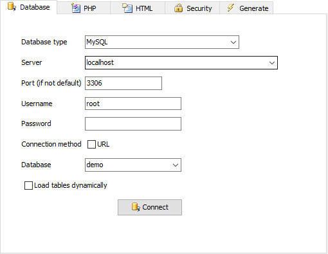Toggle Load tables dynamically checkbox

click(28, 185)
